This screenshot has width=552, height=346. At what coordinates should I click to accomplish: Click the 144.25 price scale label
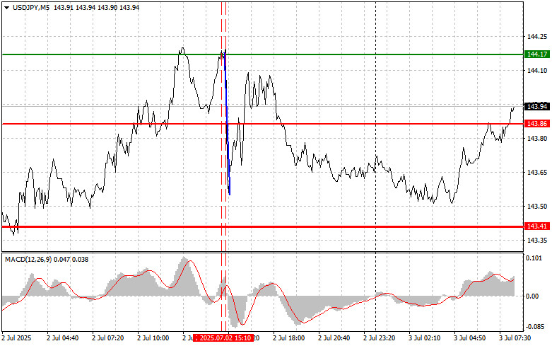(x=536, y=37)
